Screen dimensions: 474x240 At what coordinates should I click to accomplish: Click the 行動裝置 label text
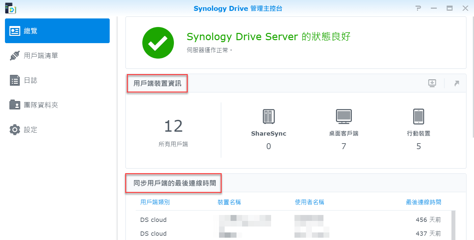pyautogui.click(x=419, y=134)
